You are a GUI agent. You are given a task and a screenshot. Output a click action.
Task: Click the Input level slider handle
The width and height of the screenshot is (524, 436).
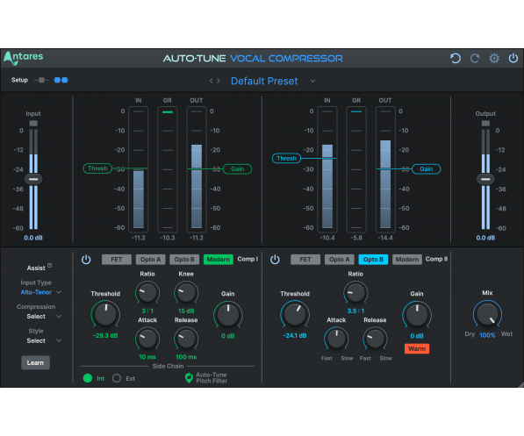33,179
